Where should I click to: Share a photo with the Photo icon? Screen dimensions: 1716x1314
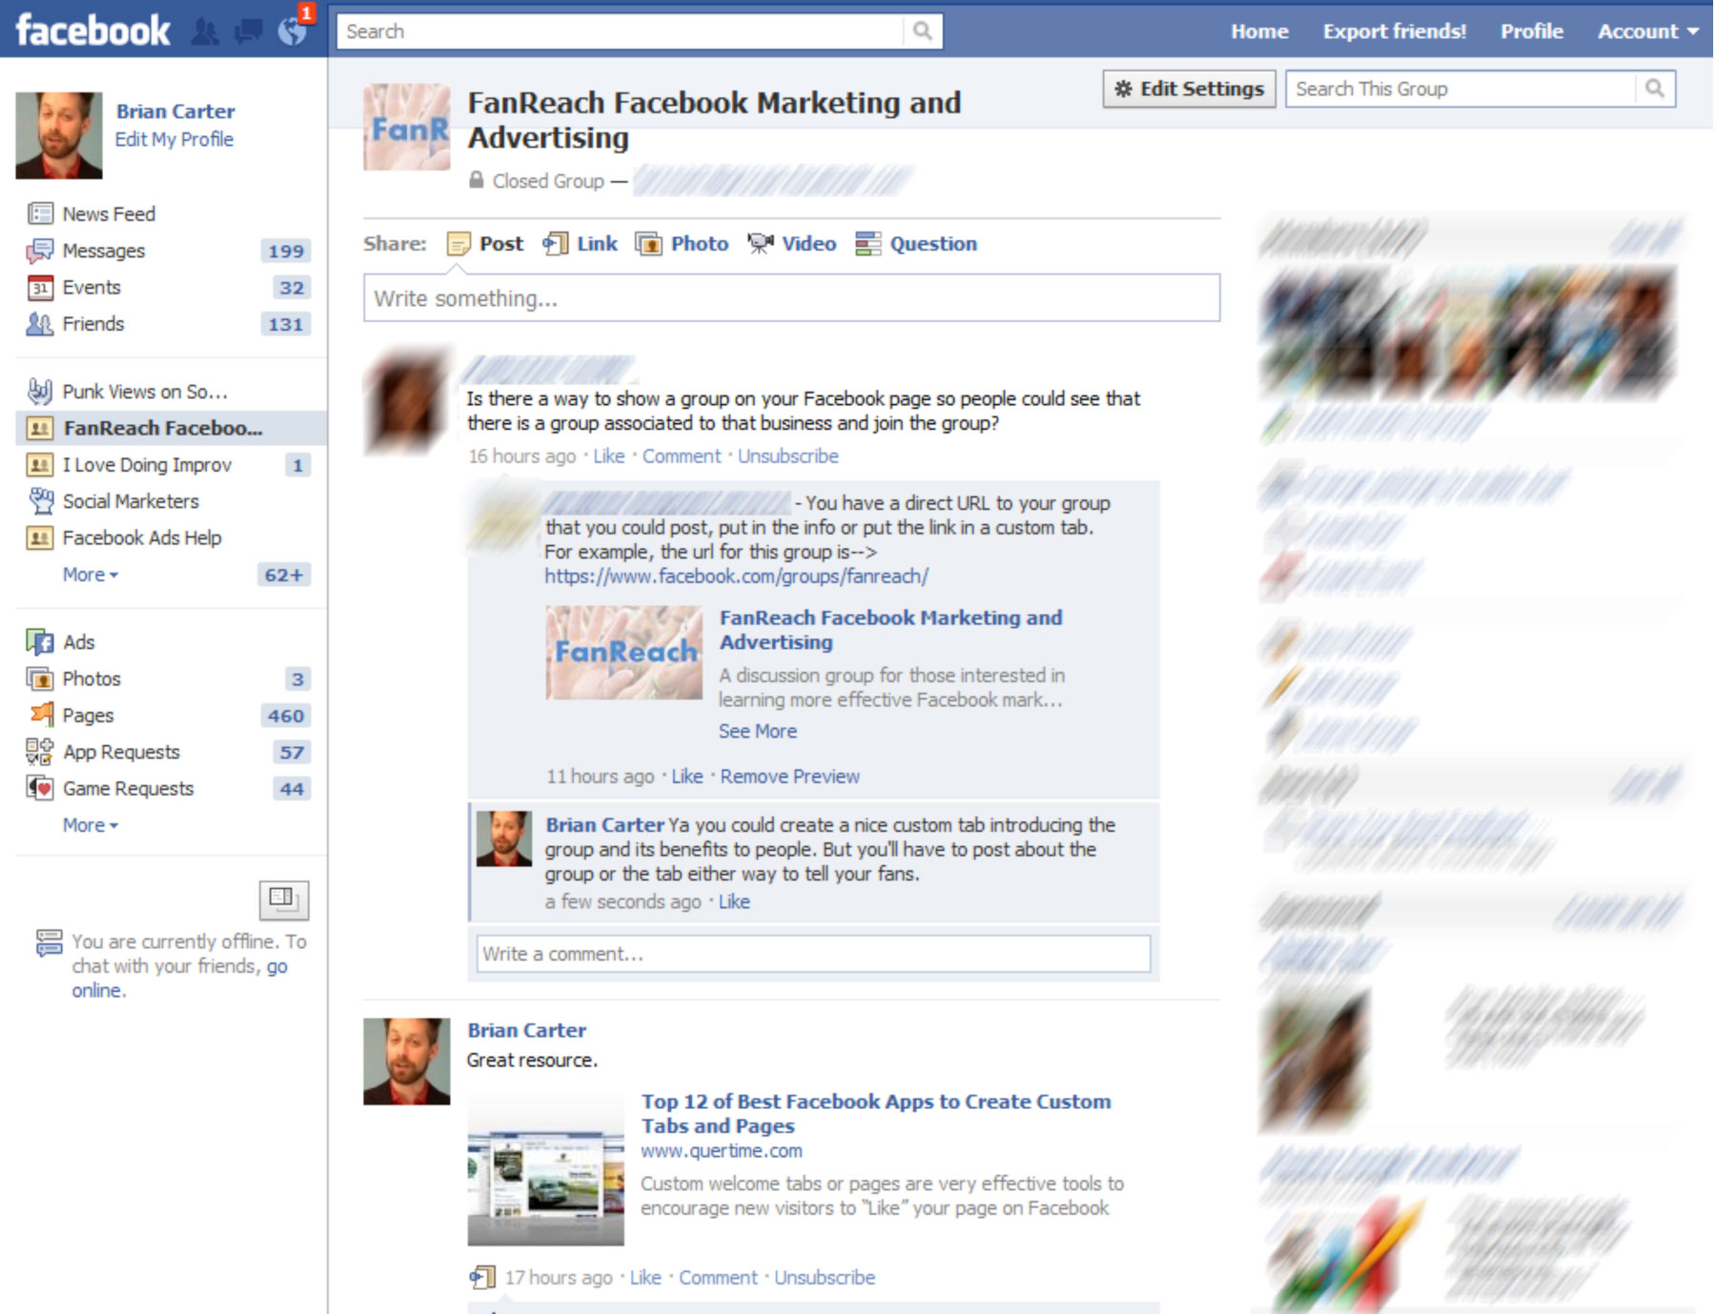click(x=652, y=244)
